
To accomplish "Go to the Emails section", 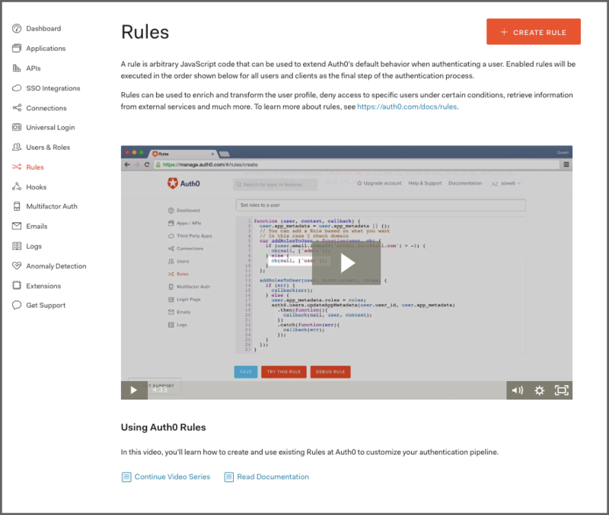I will pos(37,226).
